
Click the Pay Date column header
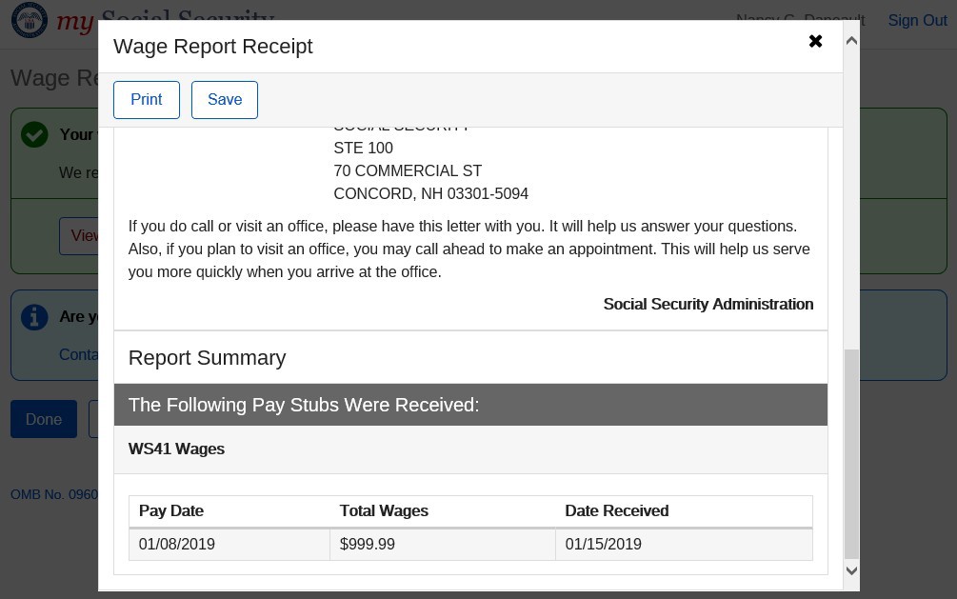click(171, 511)
